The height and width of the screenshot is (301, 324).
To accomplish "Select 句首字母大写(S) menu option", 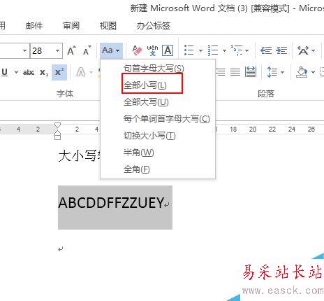I will click(158, 69).
